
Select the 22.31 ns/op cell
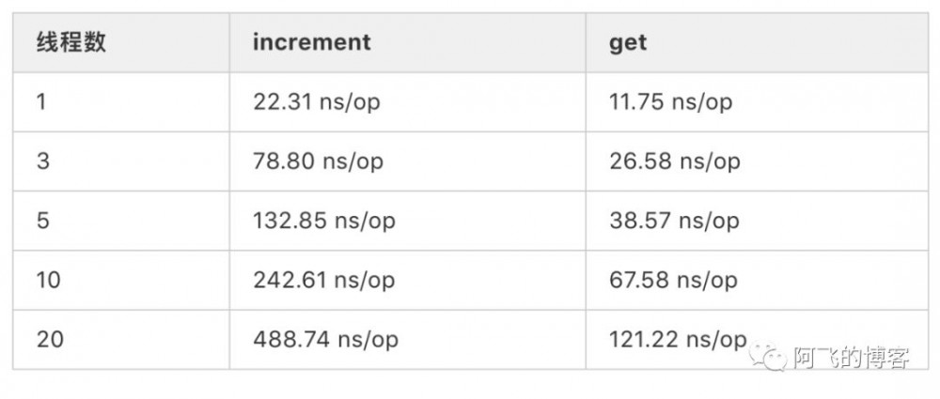point(316,102)
